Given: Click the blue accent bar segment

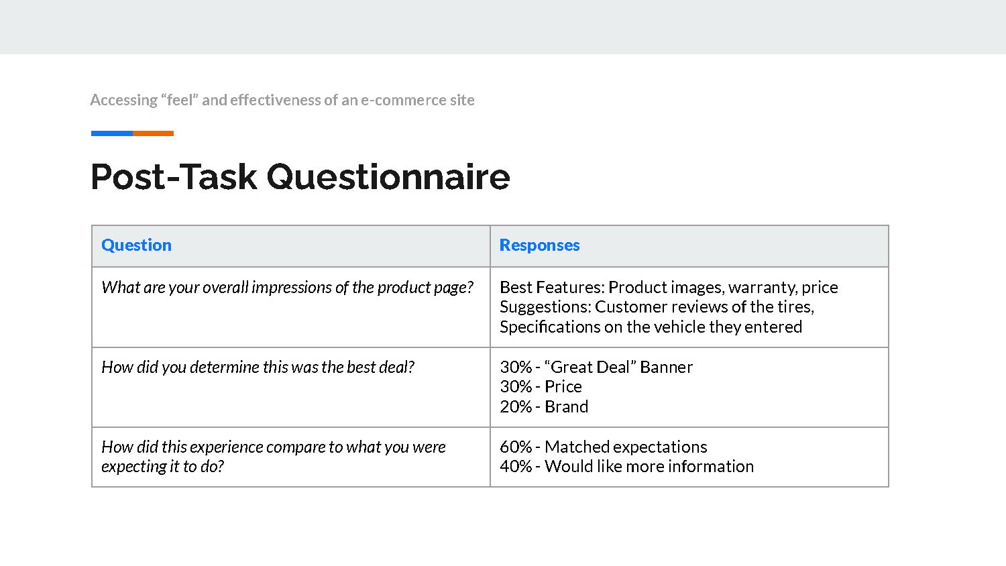Looking at the screenshot, I should (111, 133).
